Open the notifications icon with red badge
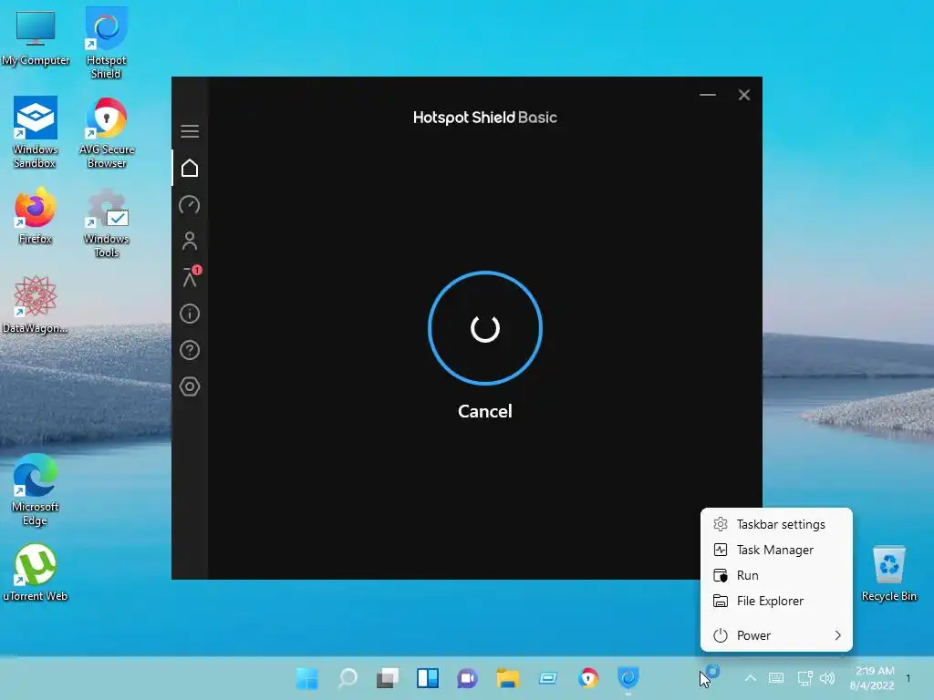The width and height of the screenshot is (934, 700). click(191, 277)
